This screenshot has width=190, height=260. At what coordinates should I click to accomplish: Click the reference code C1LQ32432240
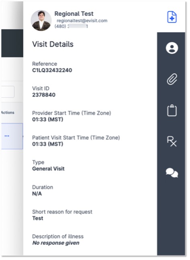pos(52,70)
